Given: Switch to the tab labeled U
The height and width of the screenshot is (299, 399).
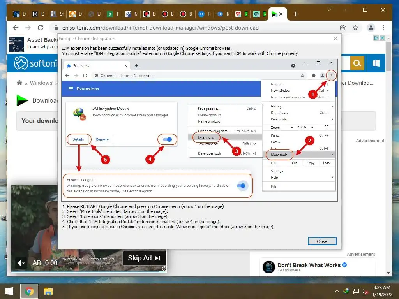Looking at the screenshot, I should pyautogui.click(x=94, y=14).
